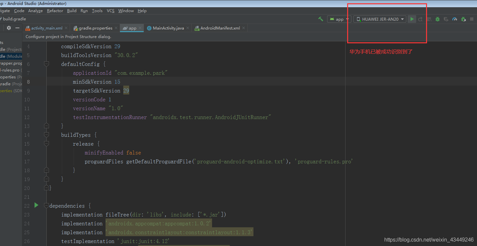Open the Window menu

pos(126,11)
